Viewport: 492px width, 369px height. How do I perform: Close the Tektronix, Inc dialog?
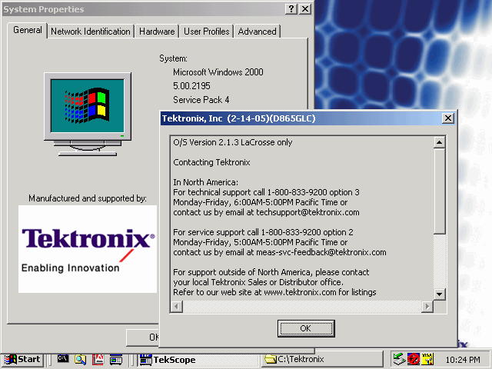448,118
